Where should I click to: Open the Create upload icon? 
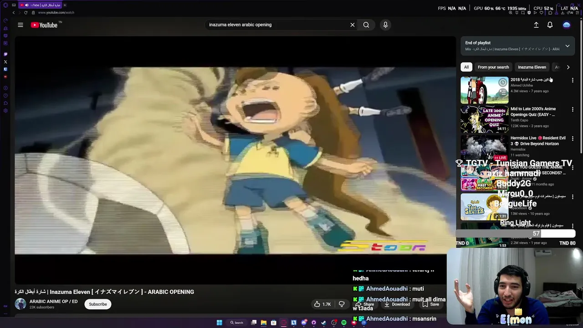click(536, 25)
